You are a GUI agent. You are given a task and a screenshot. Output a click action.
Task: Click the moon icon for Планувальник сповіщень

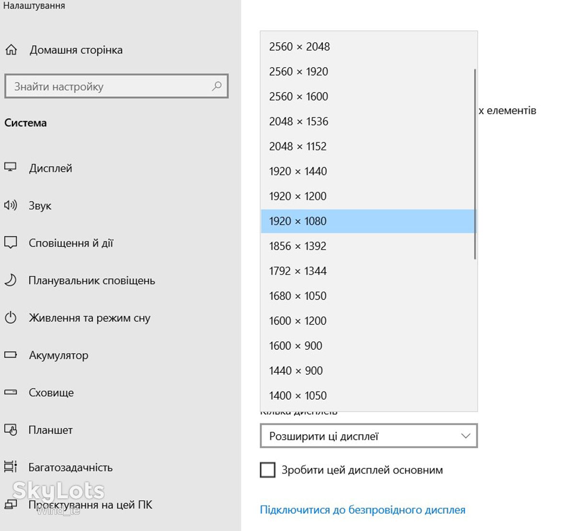click(11, 280)
